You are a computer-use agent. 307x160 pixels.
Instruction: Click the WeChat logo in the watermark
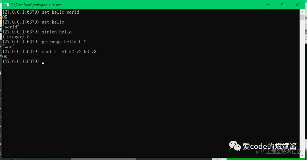235,146
